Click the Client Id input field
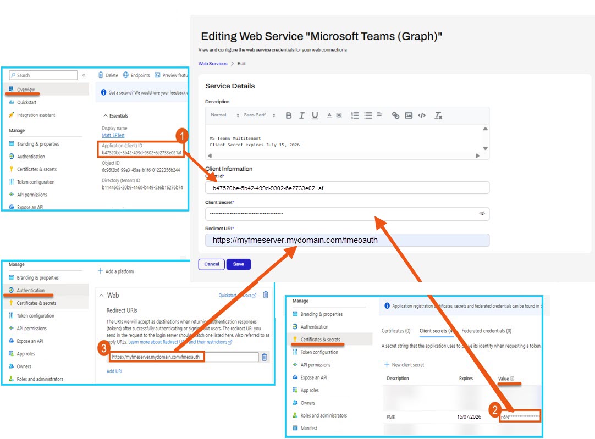The height and width of the screenshot is (439, 595). (347, 188)
